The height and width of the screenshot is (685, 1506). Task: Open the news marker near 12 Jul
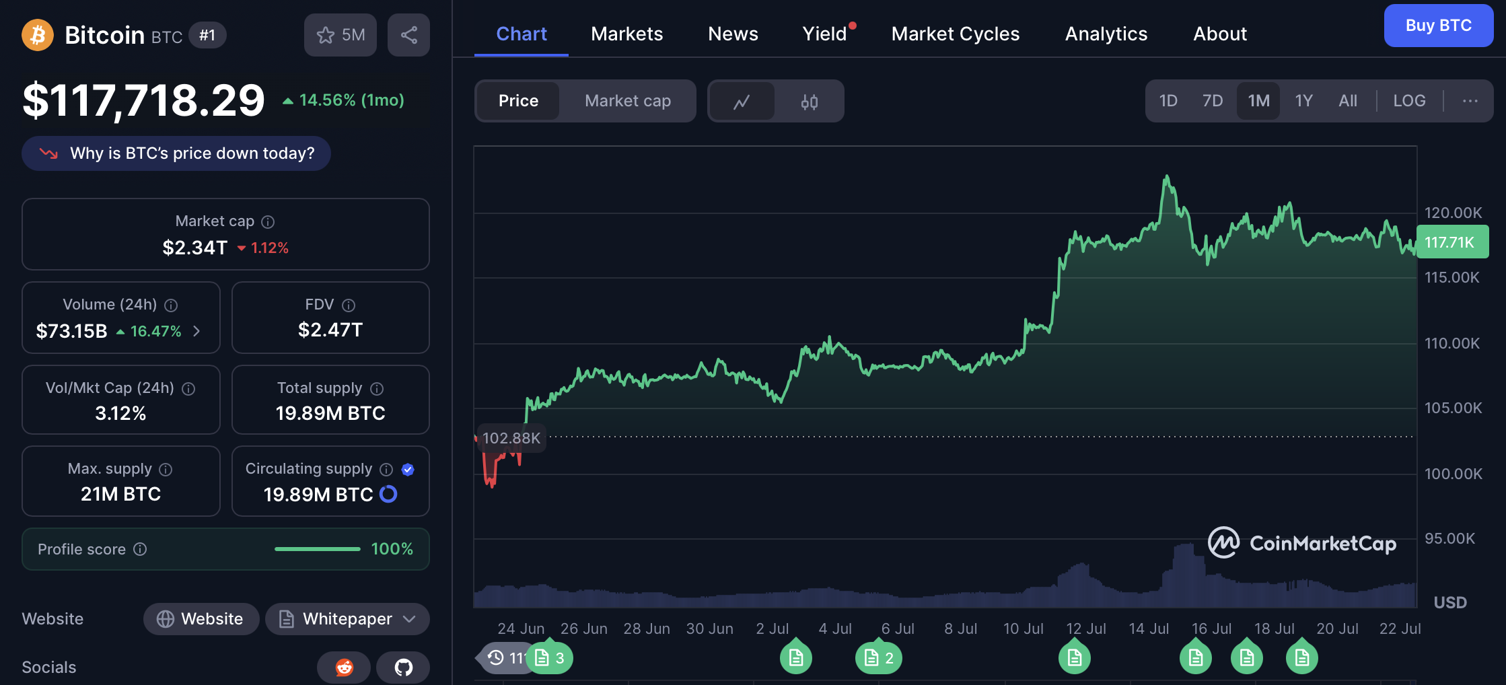(1075, 657)
